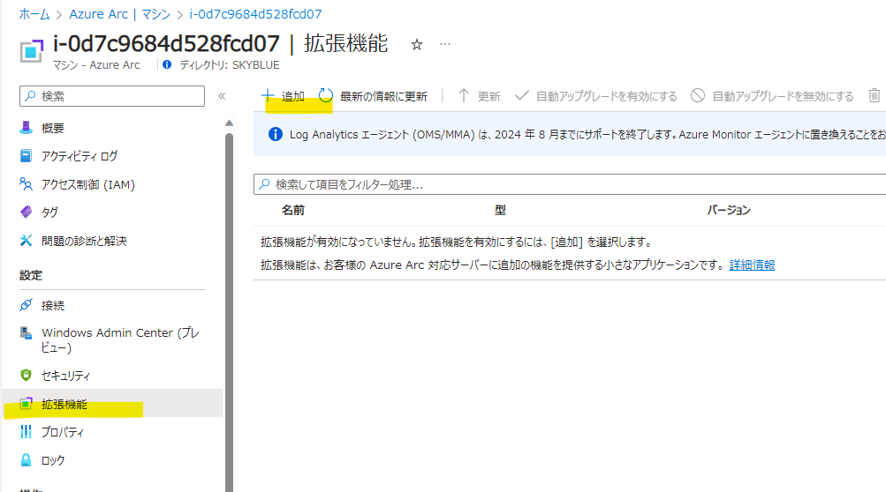Click the directory info icon beside ディレクトリ
886x492 pixels.
pyautogui.click(x=167, y=65)
